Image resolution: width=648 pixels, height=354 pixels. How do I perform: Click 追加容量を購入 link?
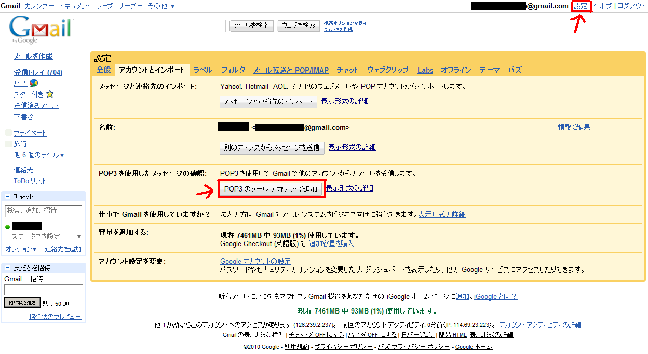(x=331, y=243)
